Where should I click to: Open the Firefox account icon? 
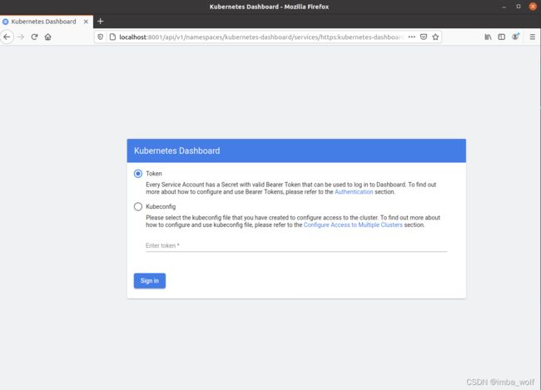(515, 37)
